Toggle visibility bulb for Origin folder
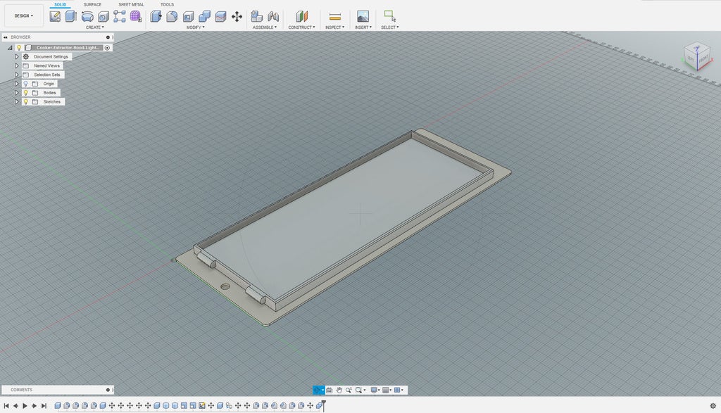This screenshot has height=413, width=721. (25, 84)
